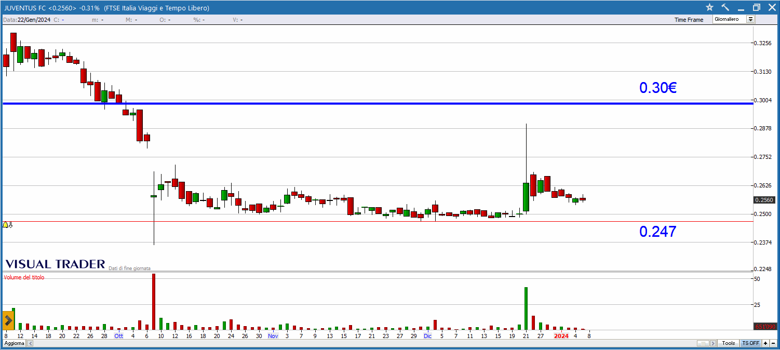Toggle the TS OFF button
Viewport: 780px width, 350px height.
[750, 343]
